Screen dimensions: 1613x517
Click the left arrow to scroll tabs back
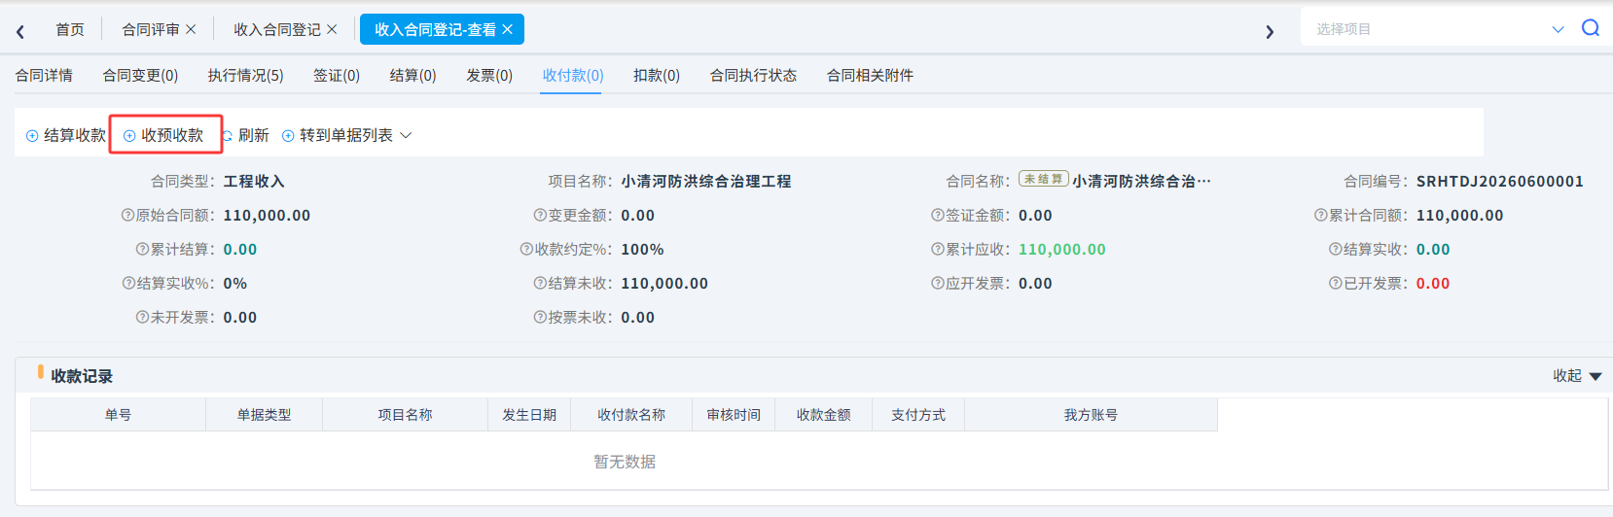pyautogui.click(x=19, y=32)
